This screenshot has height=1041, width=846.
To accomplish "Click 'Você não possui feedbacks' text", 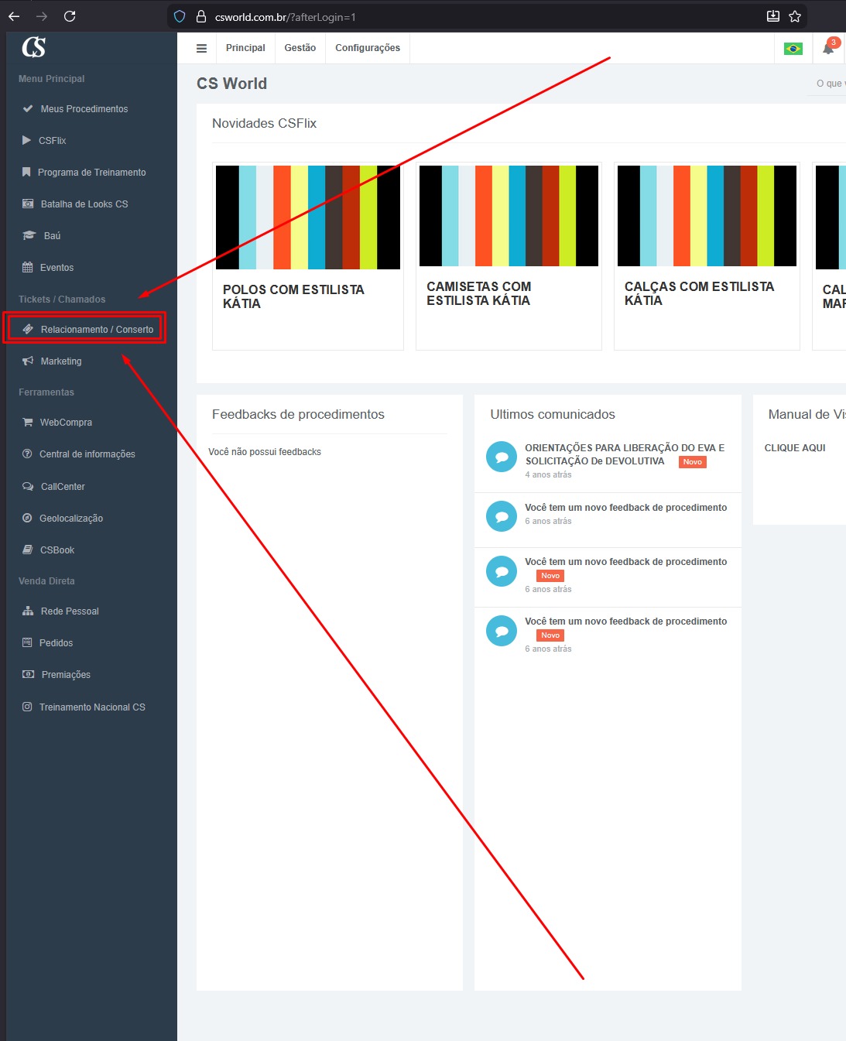I will coord(265,452).
